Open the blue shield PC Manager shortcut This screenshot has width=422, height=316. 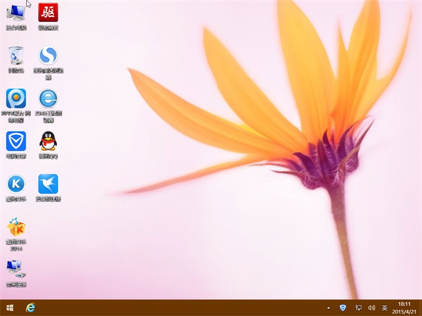click(16, 145)
